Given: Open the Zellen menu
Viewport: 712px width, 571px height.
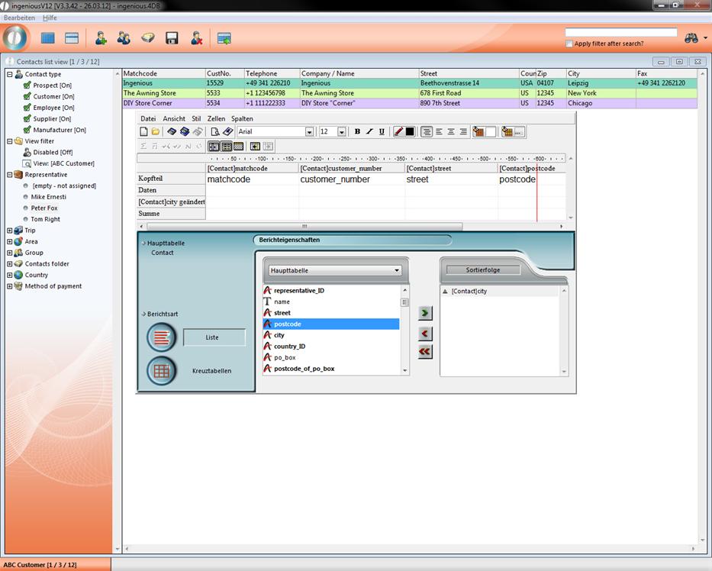Looking at the screenshot, I should (x=216, y=119).
